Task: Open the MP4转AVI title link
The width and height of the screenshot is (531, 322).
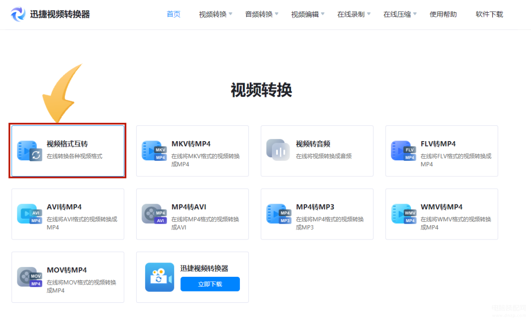Action: [189, 207]
